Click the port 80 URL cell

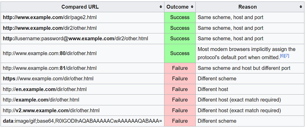(x=82, y=53)
